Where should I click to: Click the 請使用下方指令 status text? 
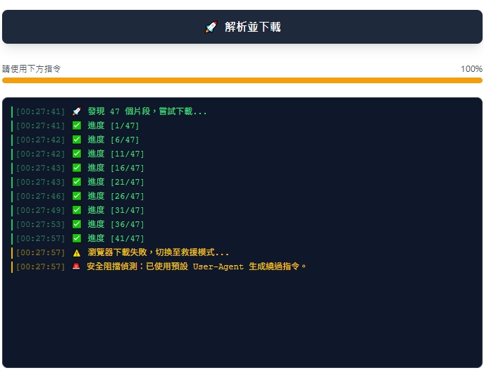coord(32,69)
